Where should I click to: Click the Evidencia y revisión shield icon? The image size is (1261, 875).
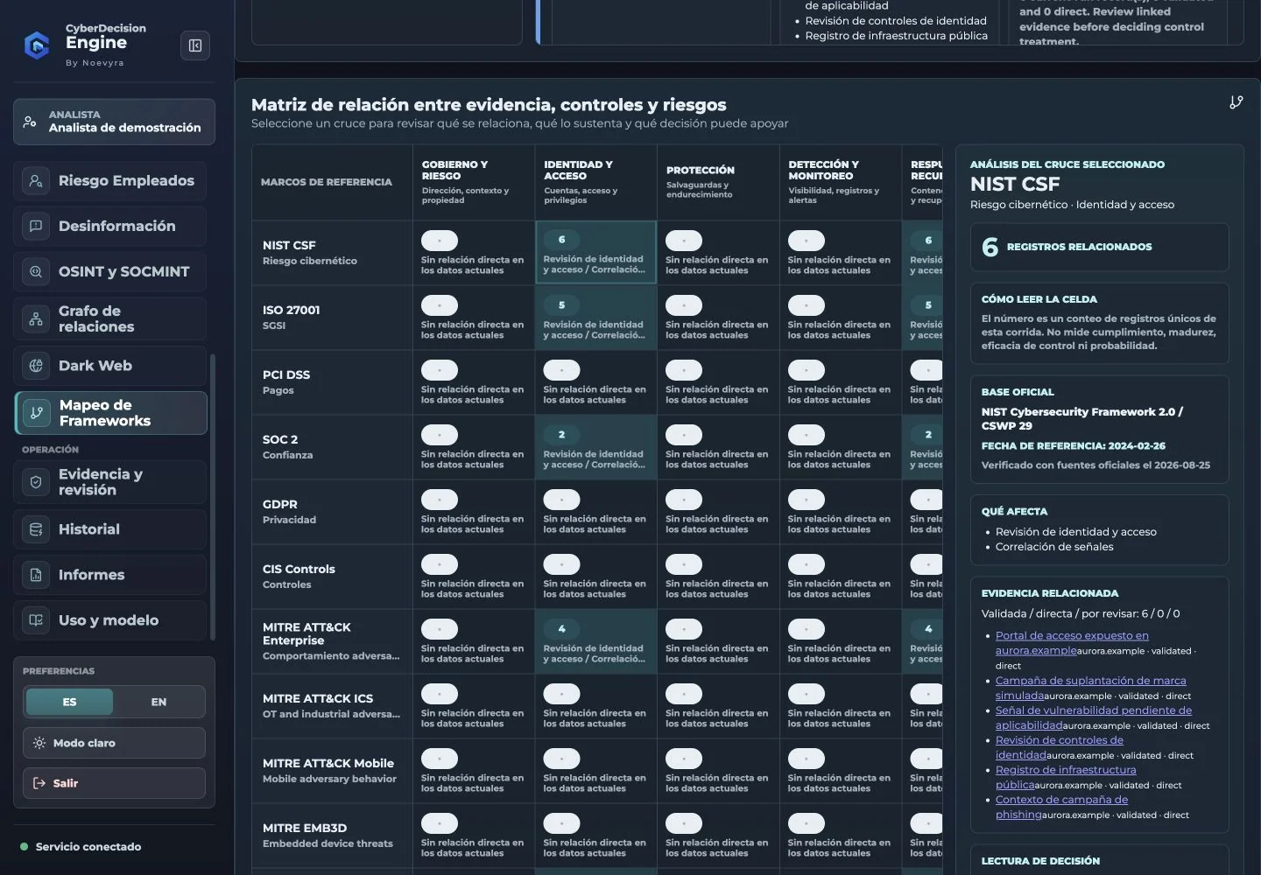tap(36, 482)
